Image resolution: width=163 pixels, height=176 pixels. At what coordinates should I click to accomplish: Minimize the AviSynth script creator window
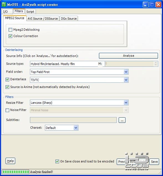(146, 5)
